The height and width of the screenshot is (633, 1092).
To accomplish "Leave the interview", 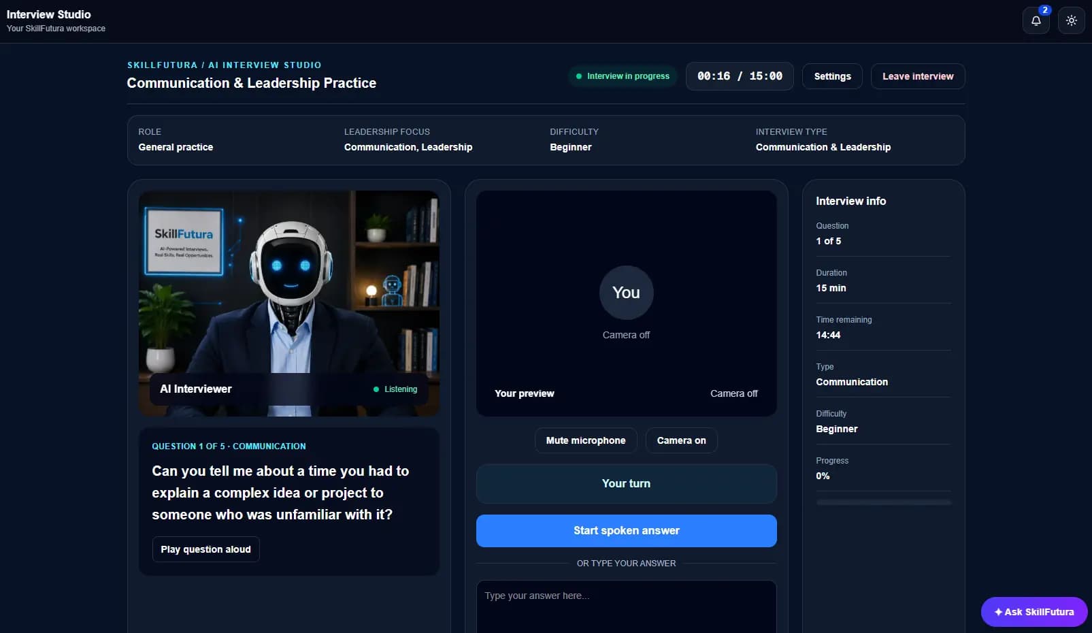I will (x=917, y=76).
